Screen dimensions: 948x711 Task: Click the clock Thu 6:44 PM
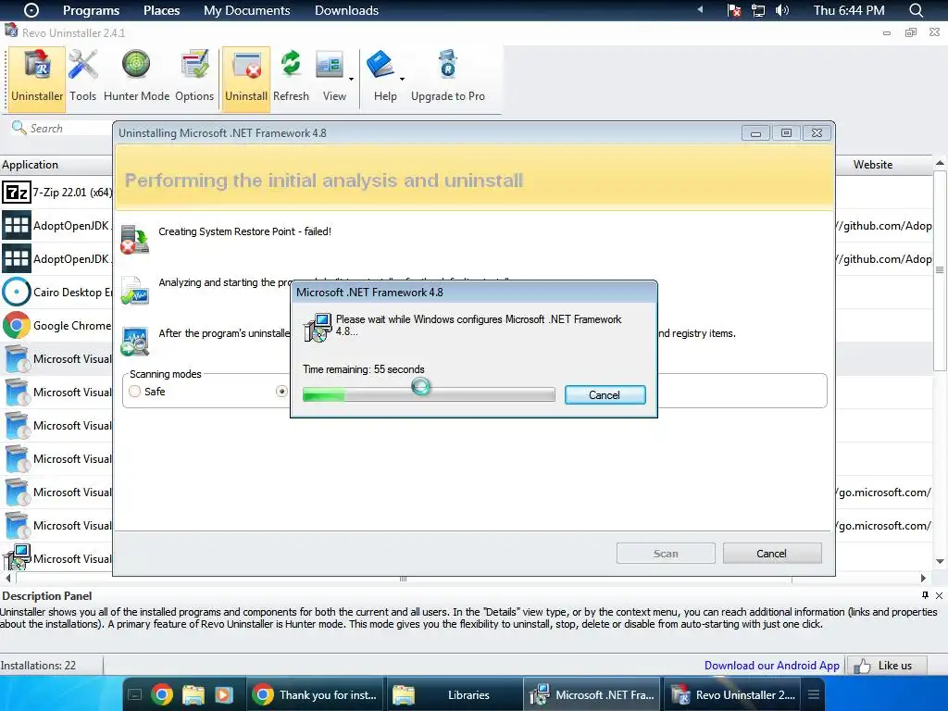[849, 10]
